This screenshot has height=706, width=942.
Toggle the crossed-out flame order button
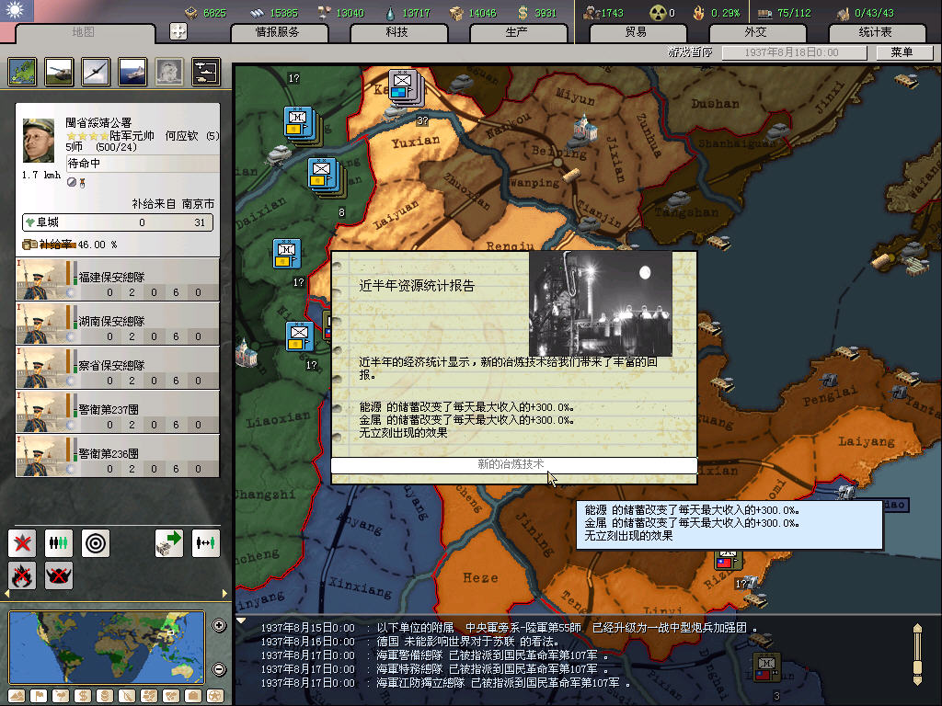[22, 575]
